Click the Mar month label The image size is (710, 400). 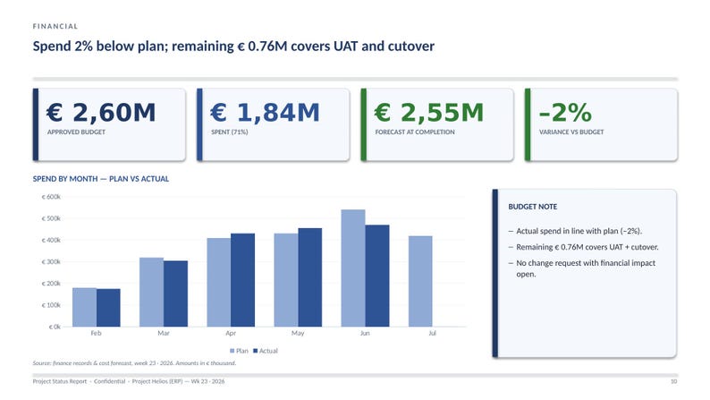tap(164, 333)
